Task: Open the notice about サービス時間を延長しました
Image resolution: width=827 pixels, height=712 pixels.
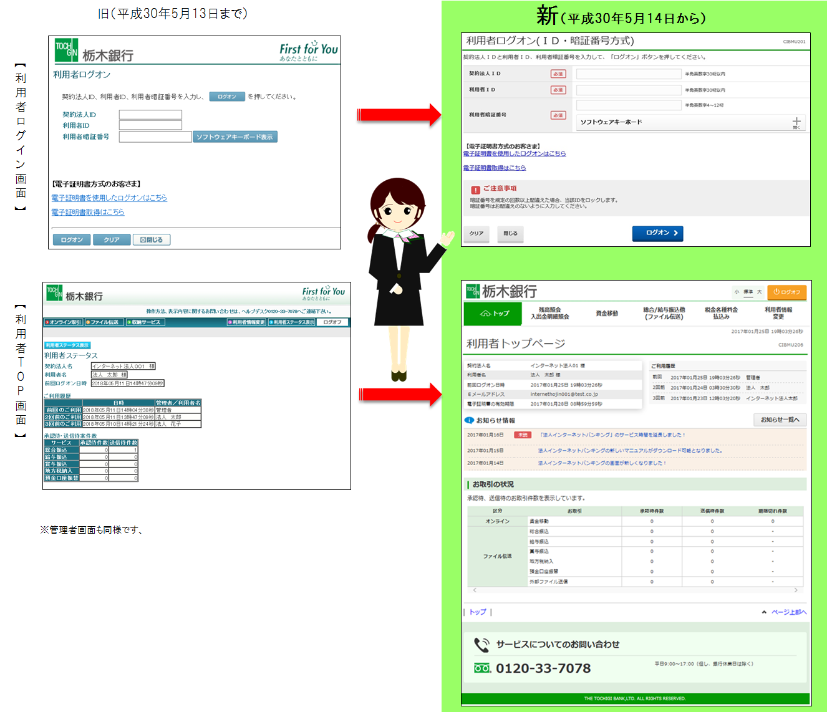Action: coord(613,435)
